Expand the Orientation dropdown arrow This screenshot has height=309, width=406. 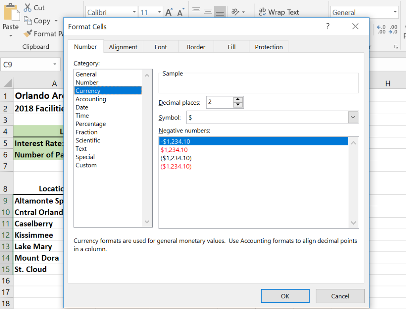(x=243, y=12)
